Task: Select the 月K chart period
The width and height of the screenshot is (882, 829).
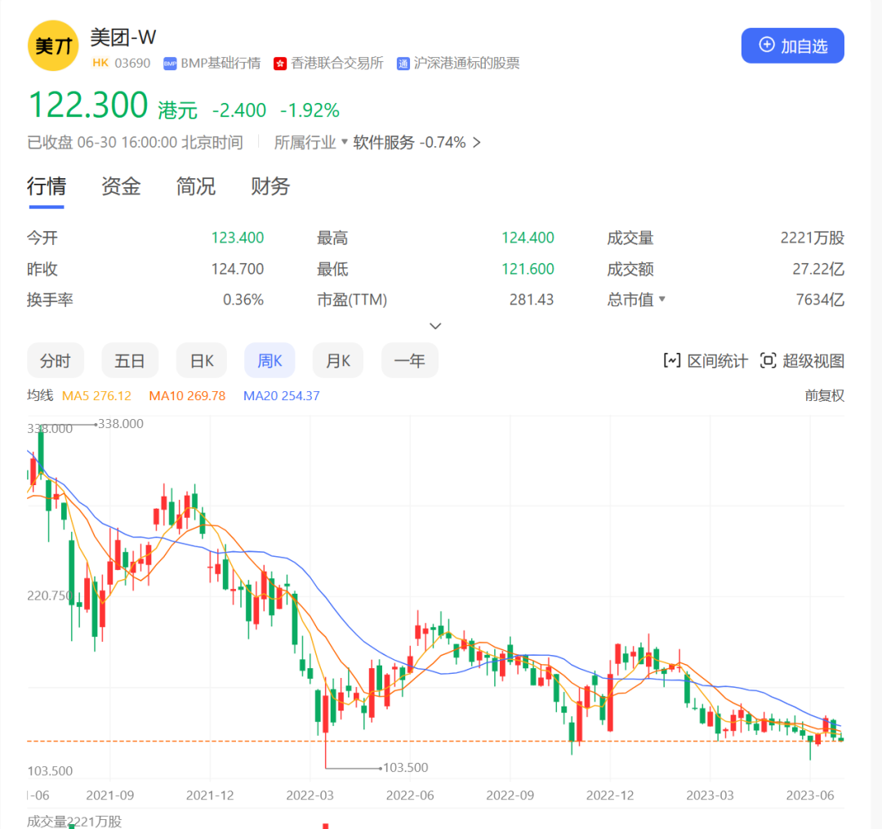Action: pos(338,361)
